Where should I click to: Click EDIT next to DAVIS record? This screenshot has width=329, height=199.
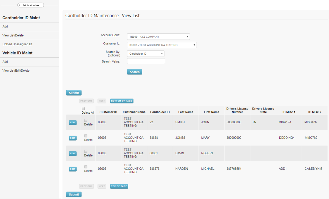point(72,153)
